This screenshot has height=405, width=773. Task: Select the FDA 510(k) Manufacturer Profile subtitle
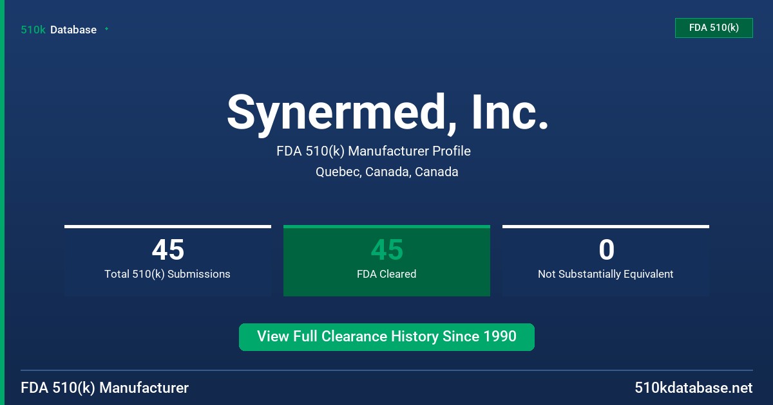point(374,151)
